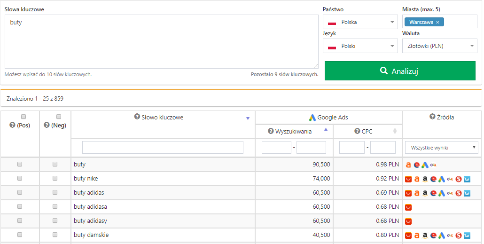Screen dimensions: 484x244
Task: Click the help icon beside the CPC header
Action: click(357, 132)
